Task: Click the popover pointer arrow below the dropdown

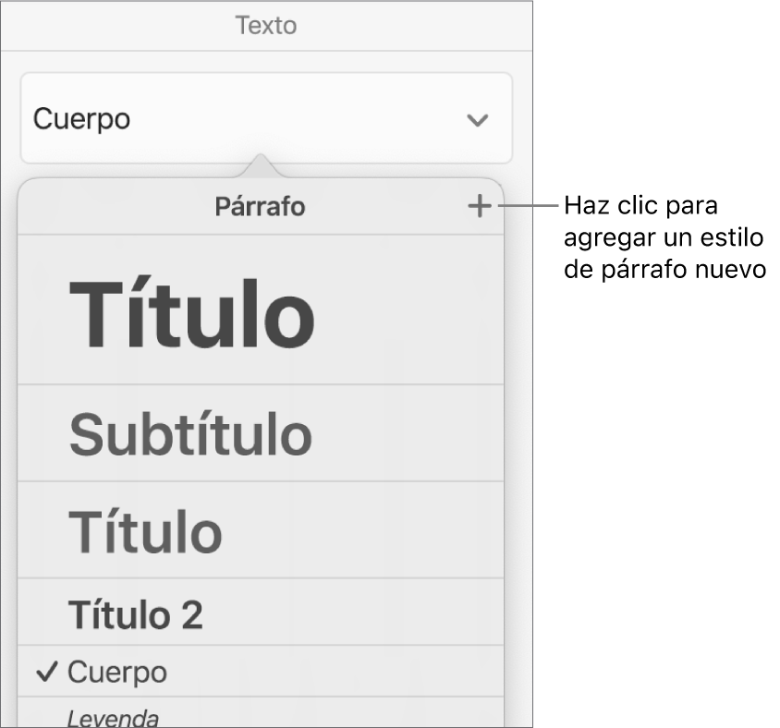Action: click(262, 165)
